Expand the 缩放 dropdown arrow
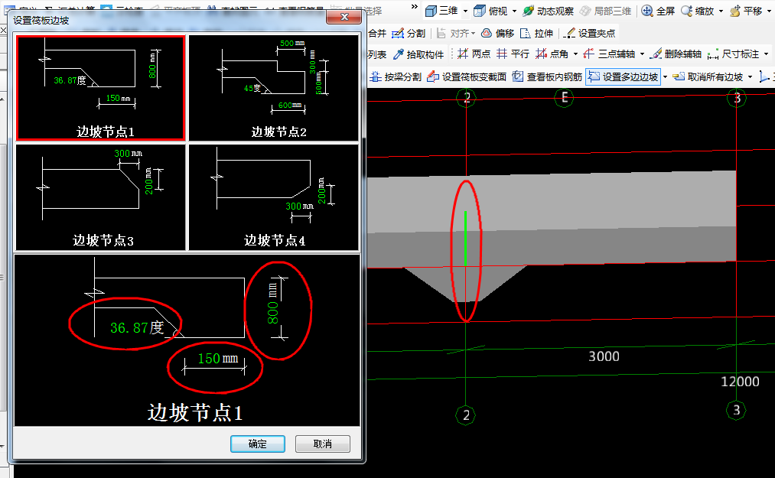 coord(721,11)
